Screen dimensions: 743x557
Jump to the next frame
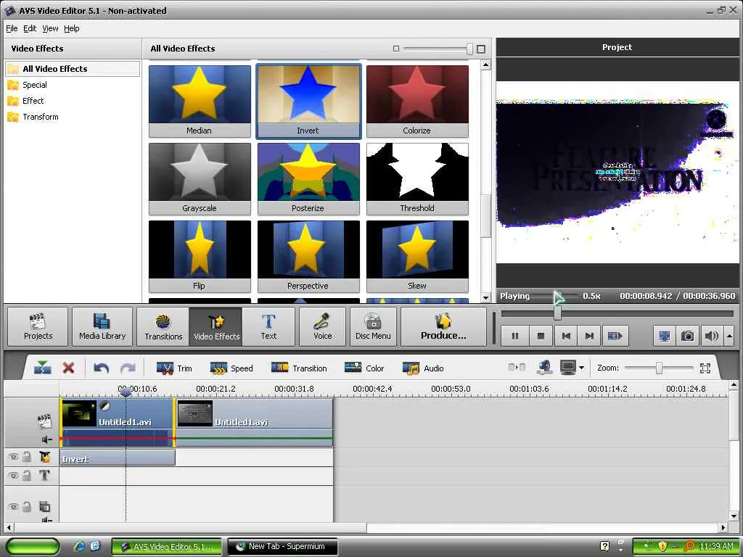click(x=589, y=336)
